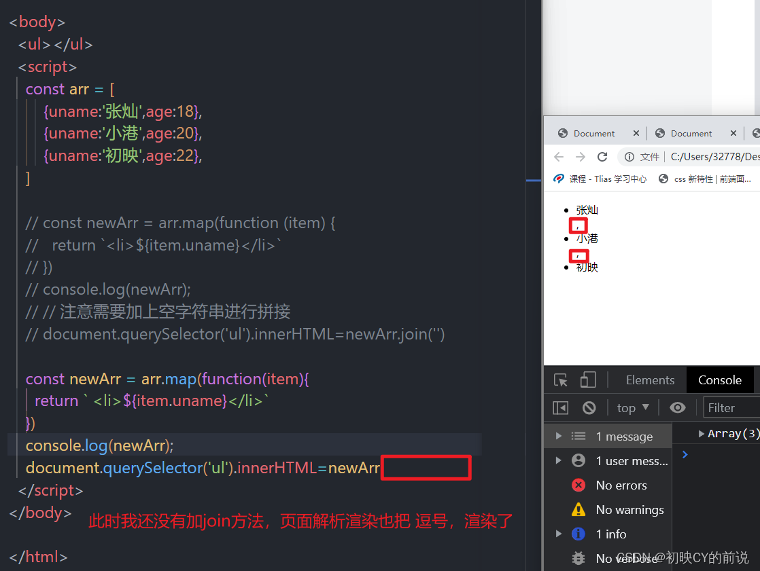Click the No verbose bug icon

coord(578,558)
